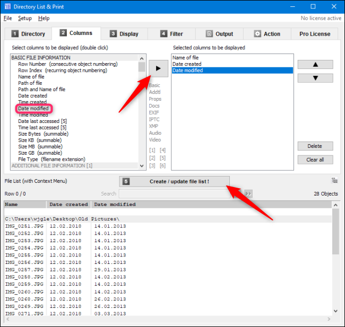Jump to Video column group
The image size is (345, 327).
(x=155, y=140)
